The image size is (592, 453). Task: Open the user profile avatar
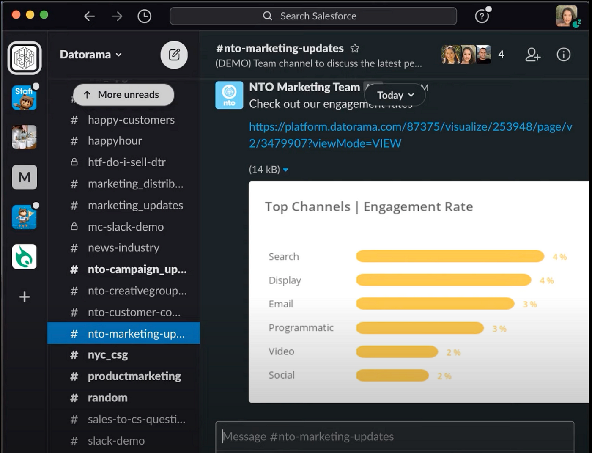point(567,16)
